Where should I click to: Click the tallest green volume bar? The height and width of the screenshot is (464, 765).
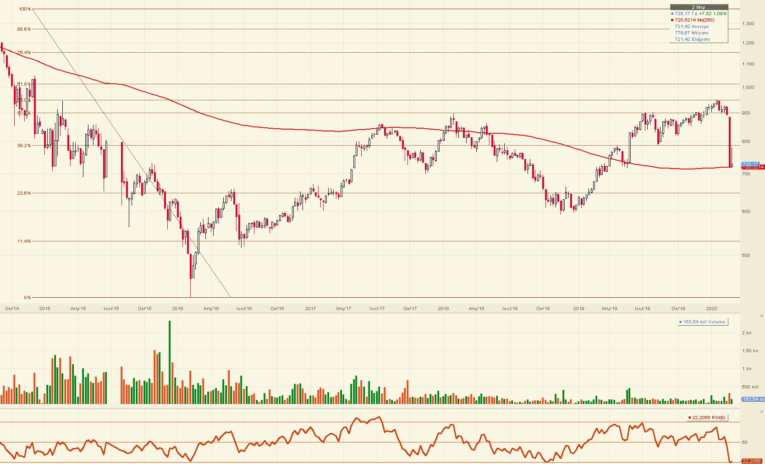pos(170,362)
